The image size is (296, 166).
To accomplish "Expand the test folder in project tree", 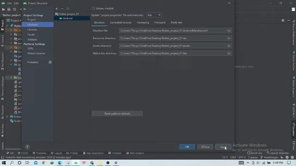I will pos(11,77).
